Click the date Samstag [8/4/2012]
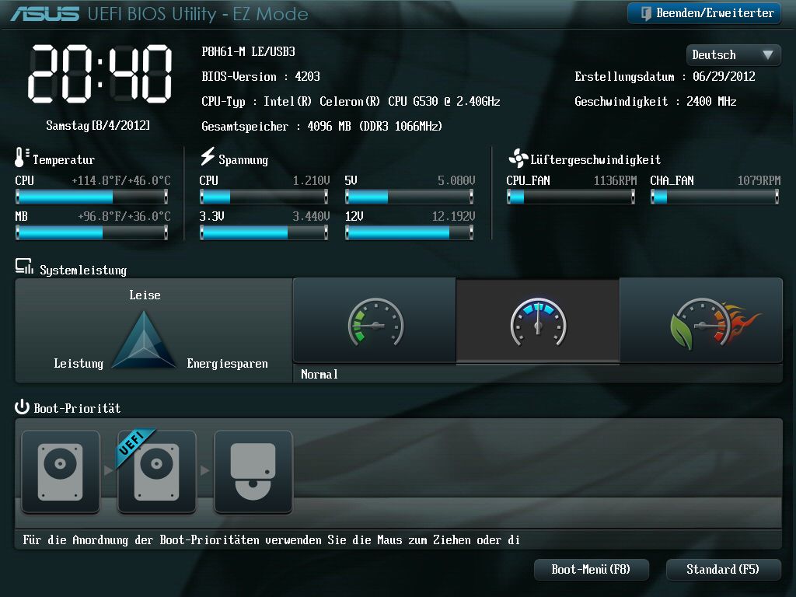 pos(98,125)
